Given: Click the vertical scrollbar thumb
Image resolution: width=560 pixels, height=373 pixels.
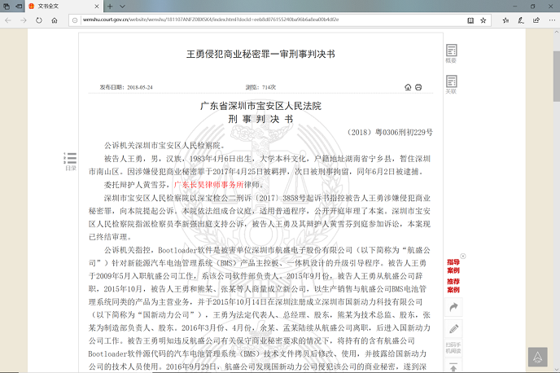Looking at the screenshot, I should 557,76.
